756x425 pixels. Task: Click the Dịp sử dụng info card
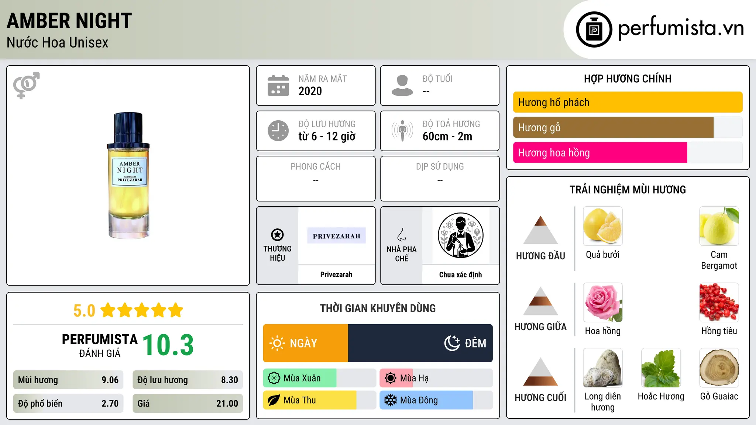pos(440,179)
